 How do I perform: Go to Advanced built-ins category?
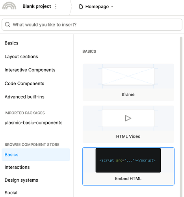click(x=24, y=97)
